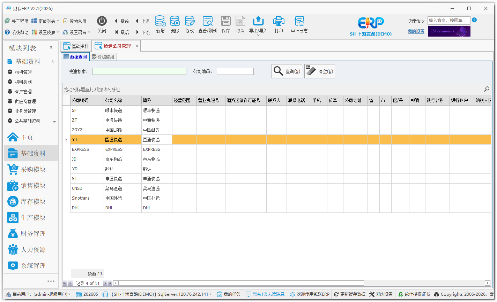The image size is (497, 302).
Task: Open the 我的设置 link
Action: coord(416,31)
